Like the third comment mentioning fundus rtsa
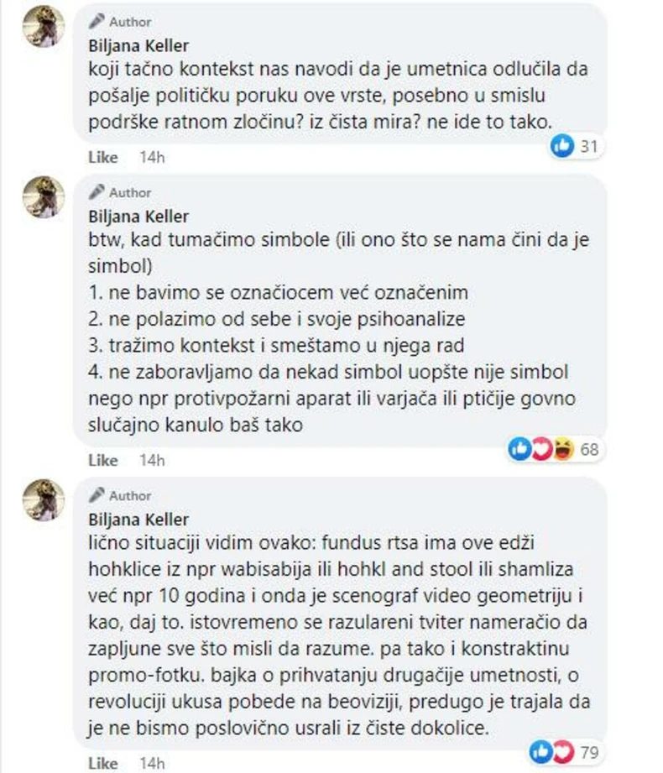Image resolution: width=663 pixels, height=773 pixels. [x=102, y=764]
